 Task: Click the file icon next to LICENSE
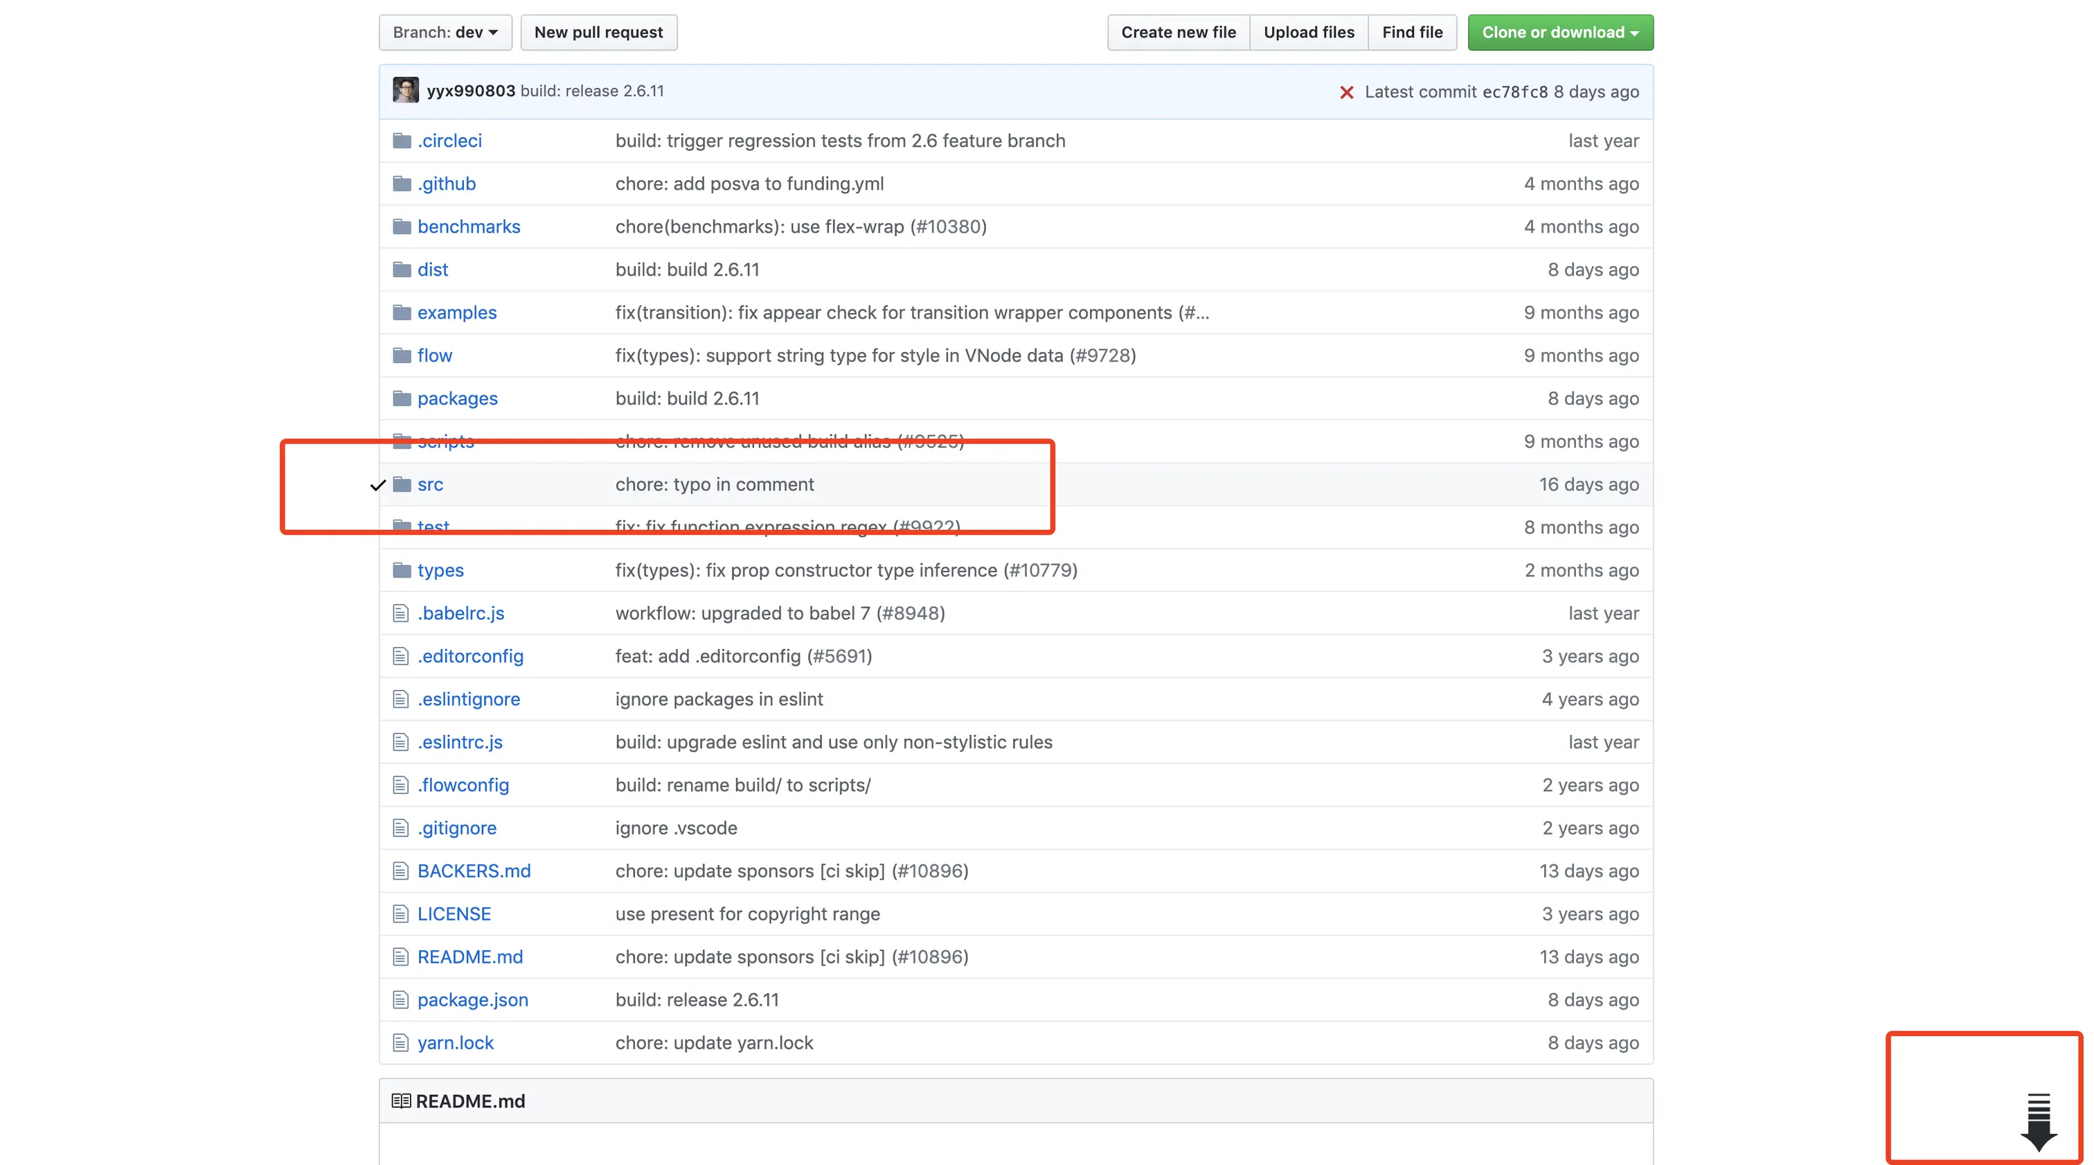point(400,914)
